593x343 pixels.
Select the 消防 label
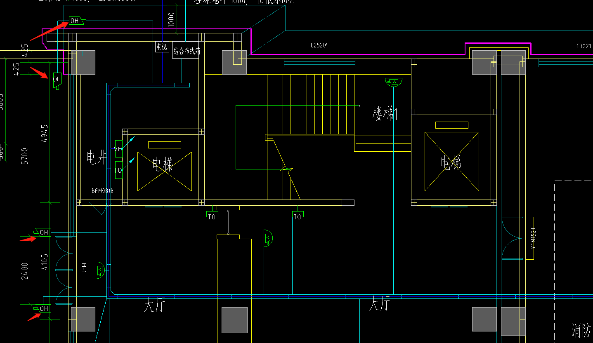pos(582,330)
